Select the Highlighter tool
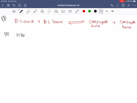137x103 pixels. [35, 11]
